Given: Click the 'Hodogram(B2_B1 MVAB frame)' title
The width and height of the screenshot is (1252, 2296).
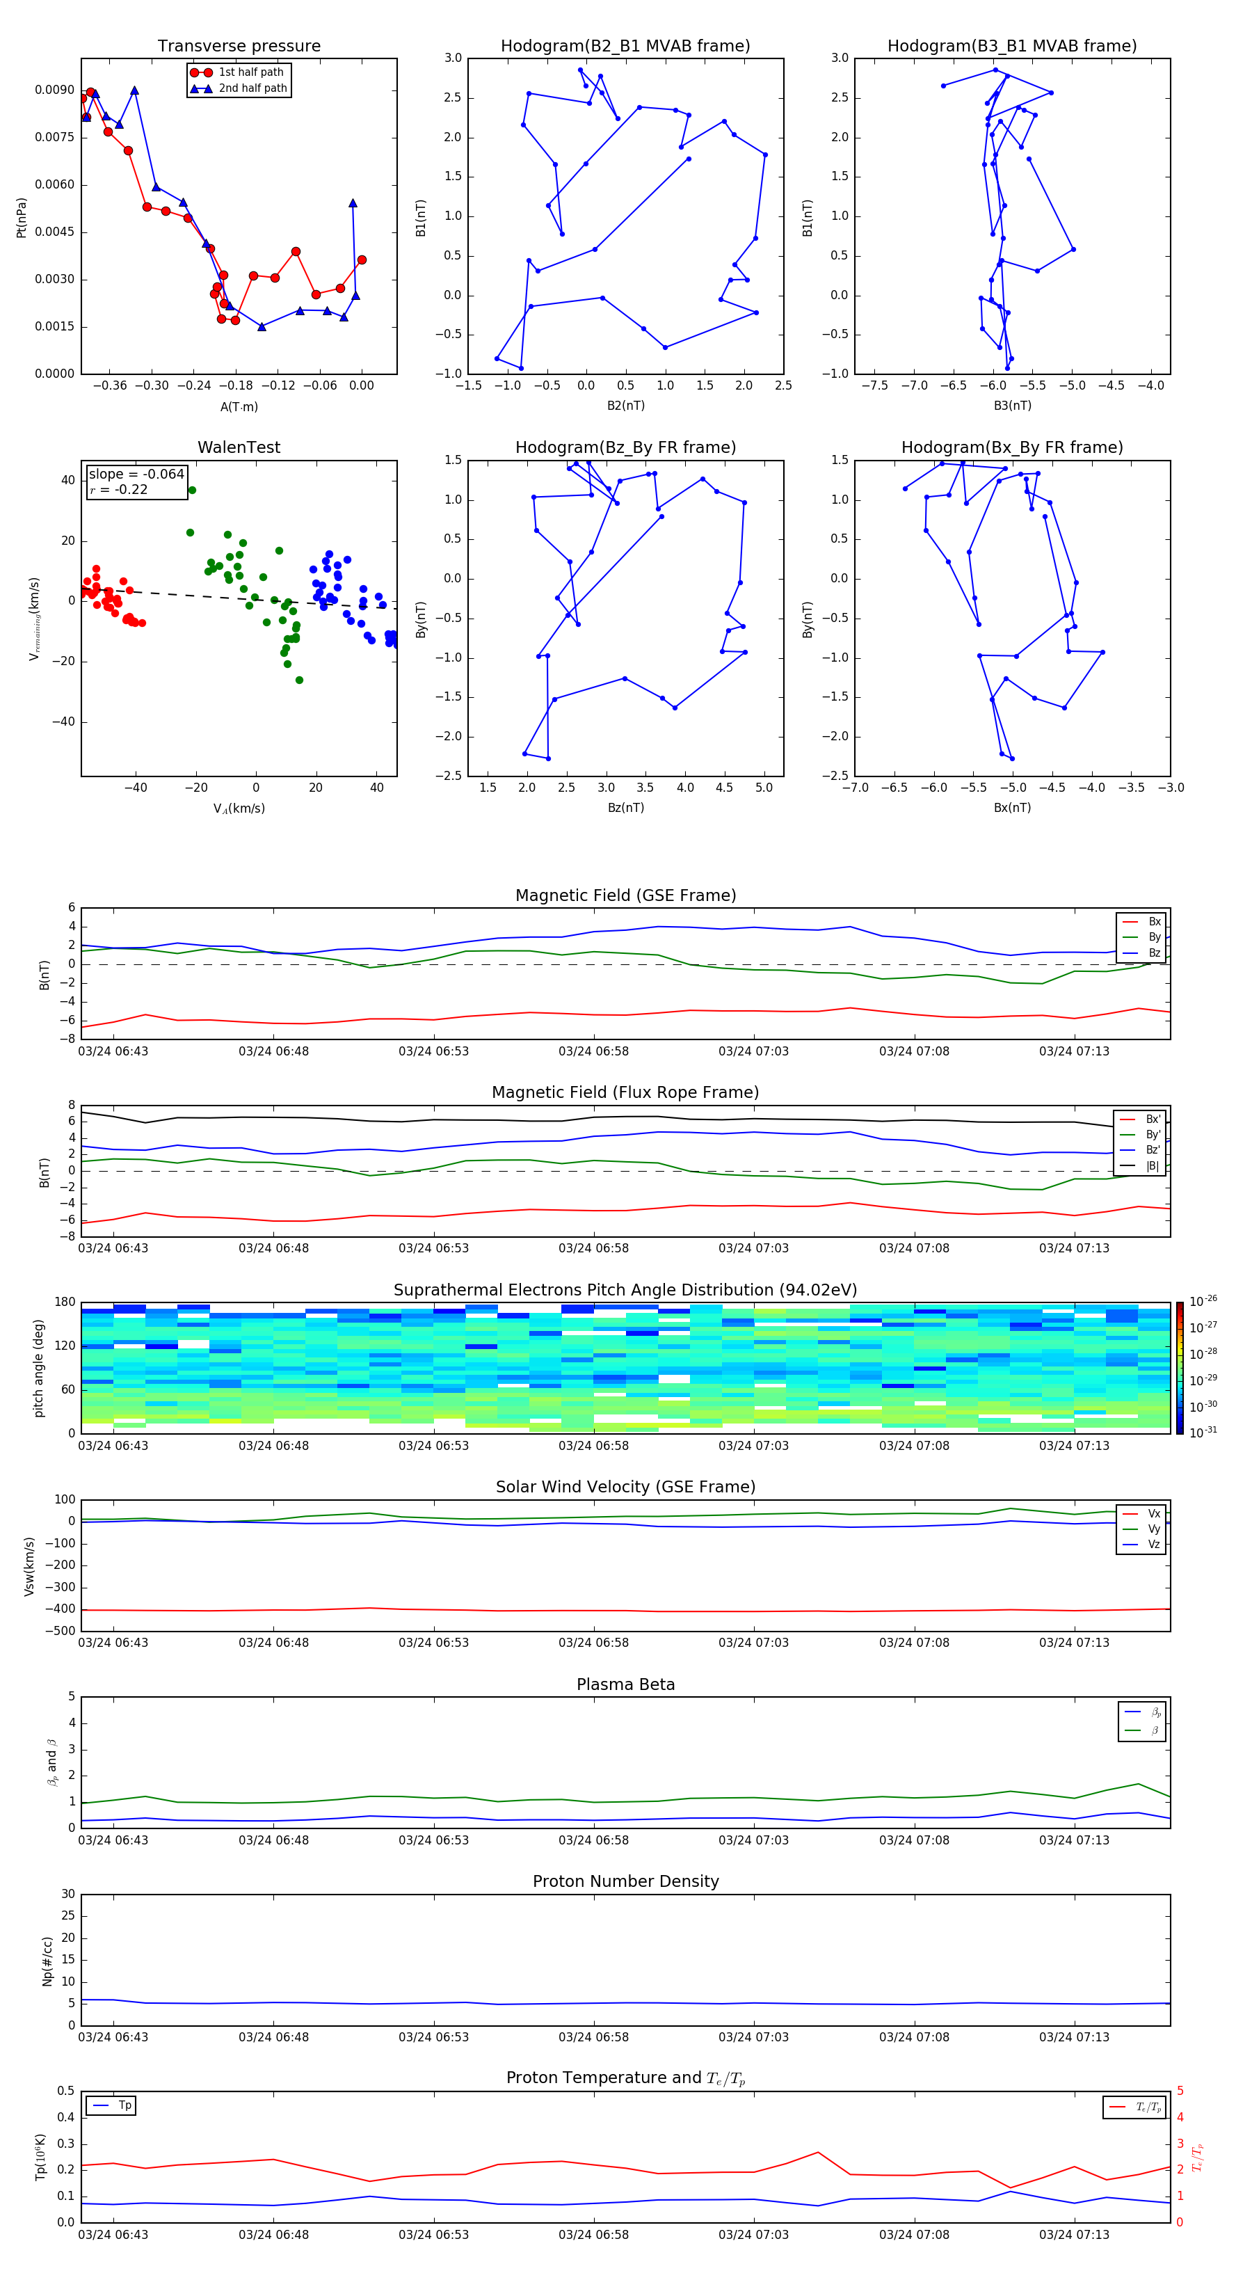Looking at the screenshot, I should 625,47.
